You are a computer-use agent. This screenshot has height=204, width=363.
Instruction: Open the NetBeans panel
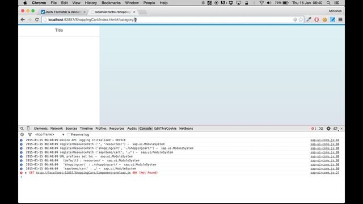(186, 129)
